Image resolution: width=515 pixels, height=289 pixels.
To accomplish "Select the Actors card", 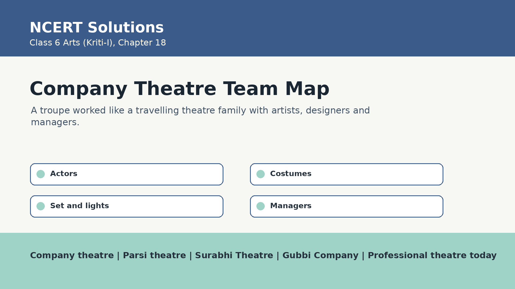I will (127, 174).
